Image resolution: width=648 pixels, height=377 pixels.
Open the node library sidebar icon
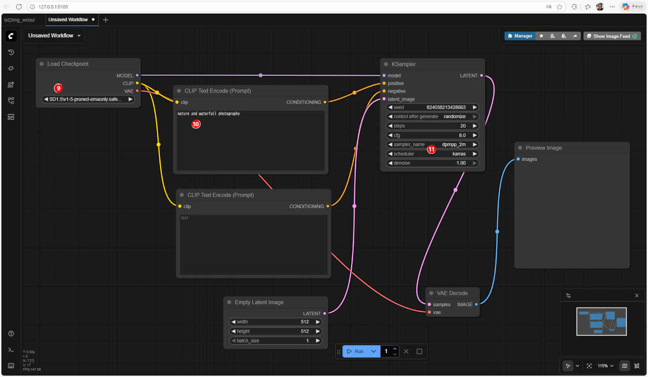click(11, 85)
